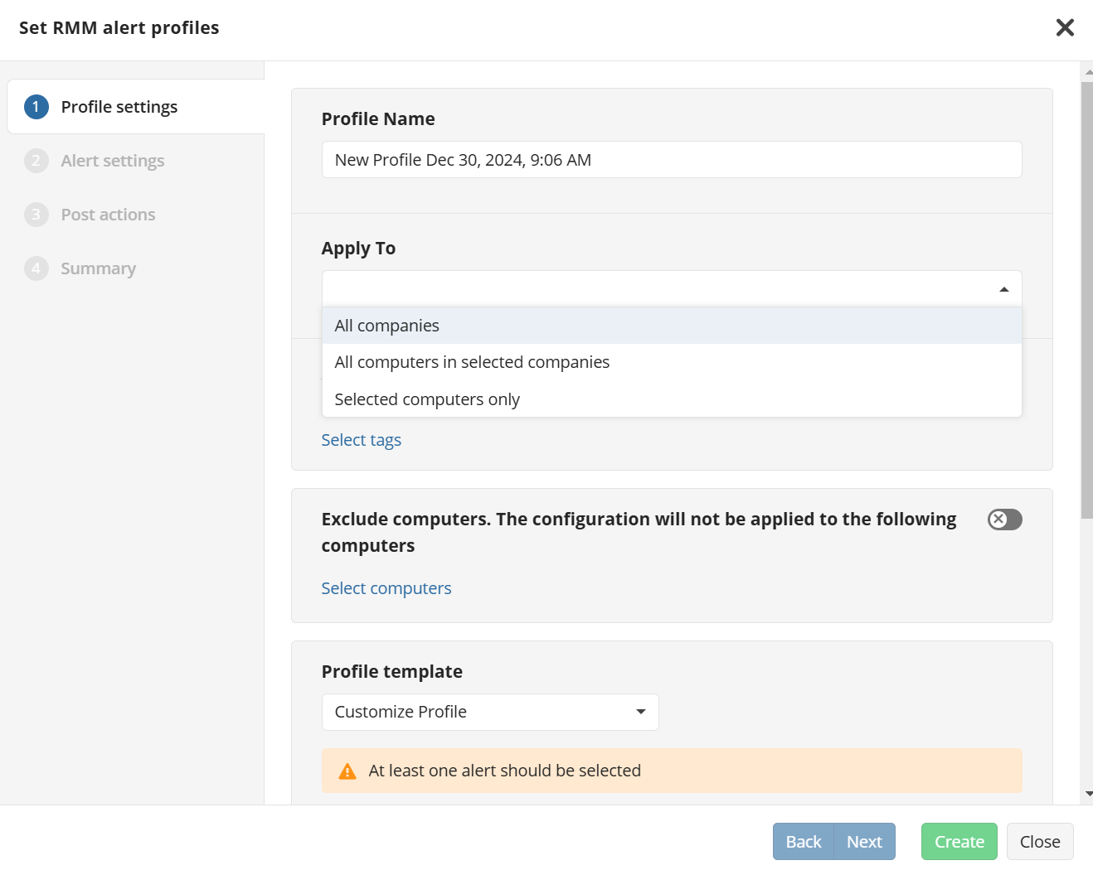Click the step 3 circle icon
This screenshot has height=870, width=1093.
[x=36, y=215]
